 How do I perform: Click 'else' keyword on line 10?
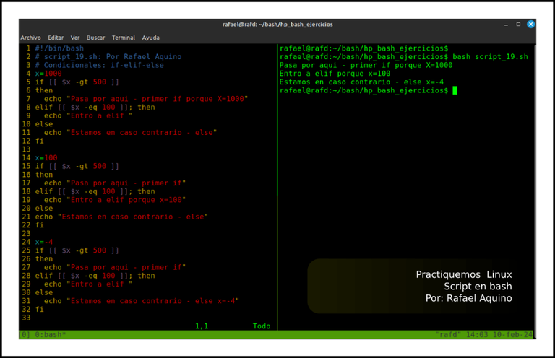(x=44, y=124)
